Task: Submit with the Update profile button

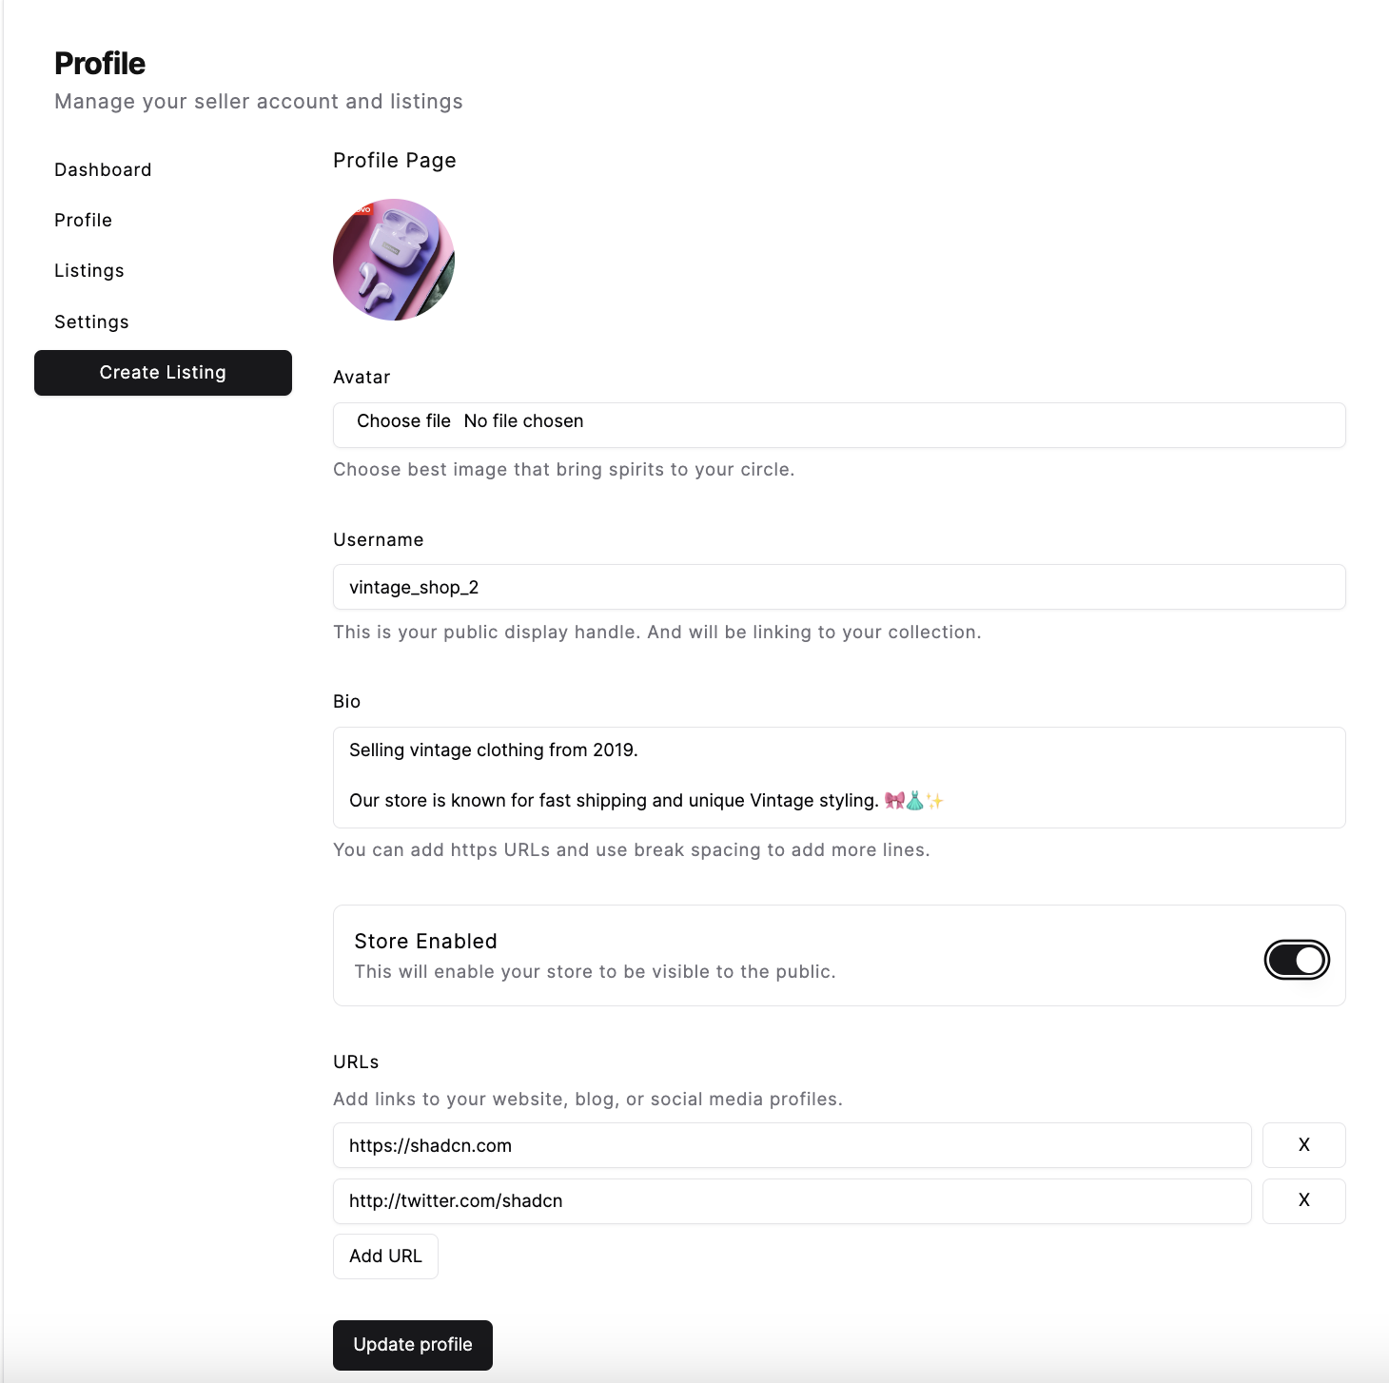Action: coord(412,1345)
